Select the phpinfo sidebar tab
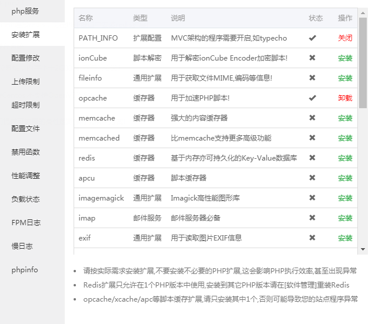This screenshot has height=324, width=375. click(25, 270)
